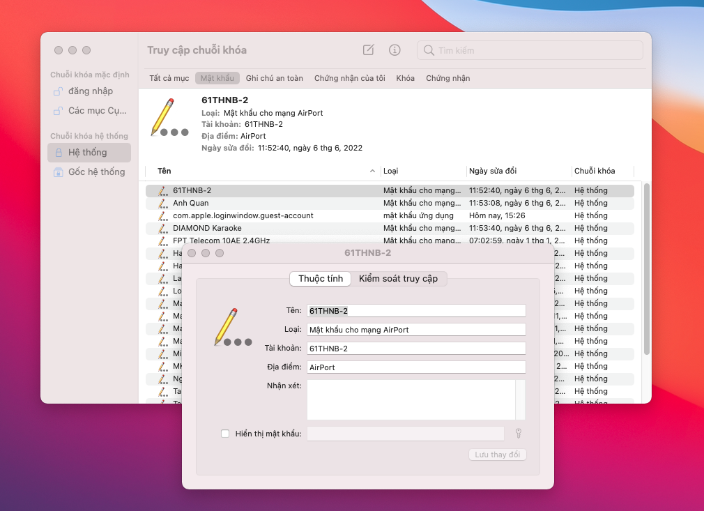Click the 11:53:08 date cell for Anh Quan
Screen dimensions: 704x511
(x=517, y=204)
